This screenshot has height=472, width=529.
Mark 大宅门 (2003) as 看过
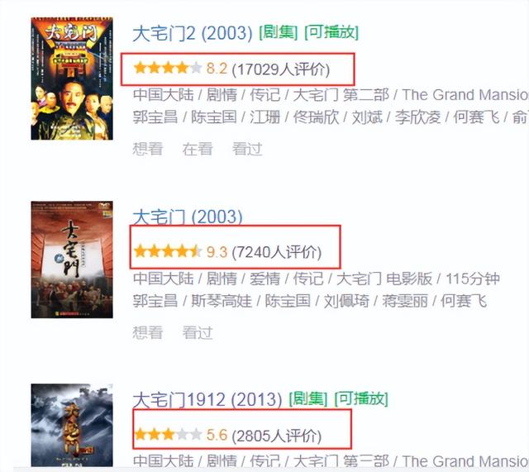198,332
